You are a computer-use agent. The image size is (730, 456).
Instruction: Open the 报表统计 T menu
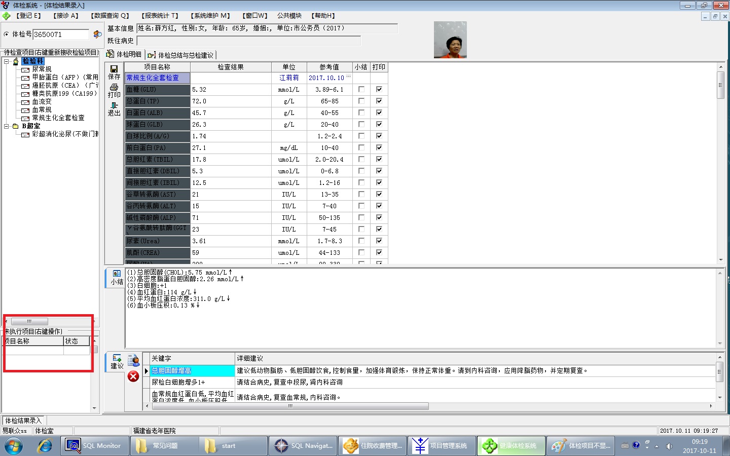(160, 16)
